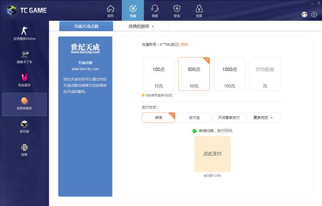Image resolution: width=322 pixels, height=206 pixels.
Task: Expand the 兑换的游戏 dropdown
Action: pyautogui.click(x=141, y=26)
